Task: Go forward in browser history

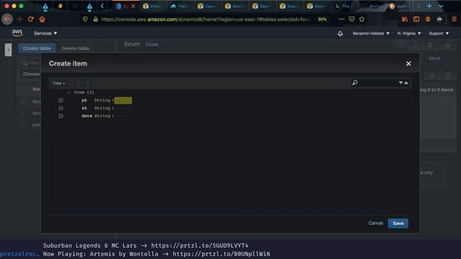Action: pyautogui.click(x=19, y=19)
